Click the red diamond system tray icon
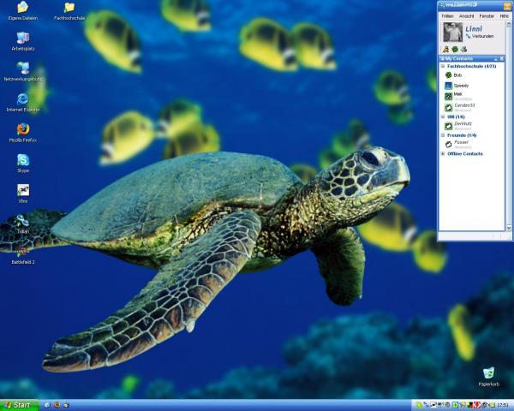Image resolution: width=514 pixels, height=411 pixels. (476, 405)
